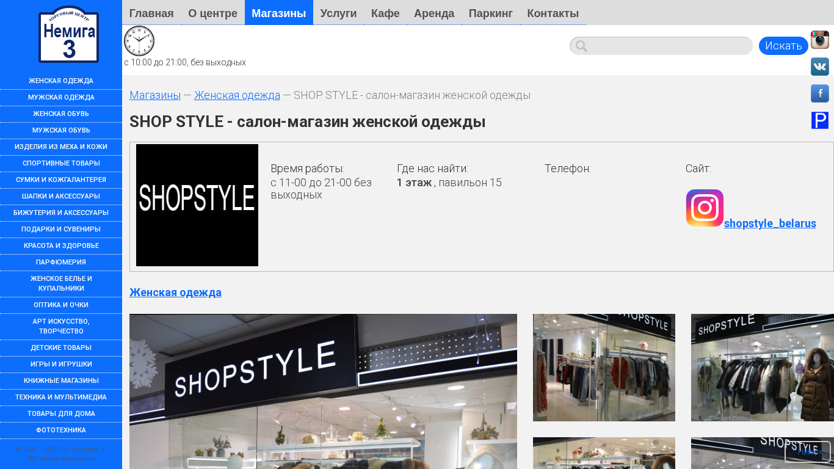Open the Паркинг menu item
The image size is (834, 469).
491,13
